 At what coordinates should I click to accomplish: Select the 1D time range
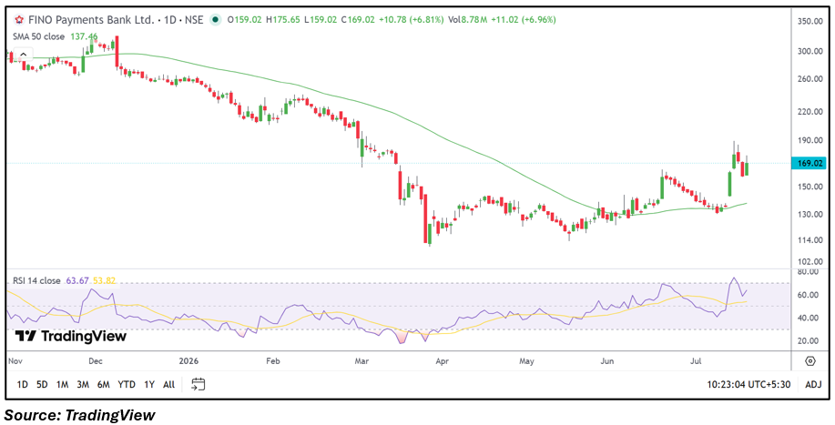(23, 384)
